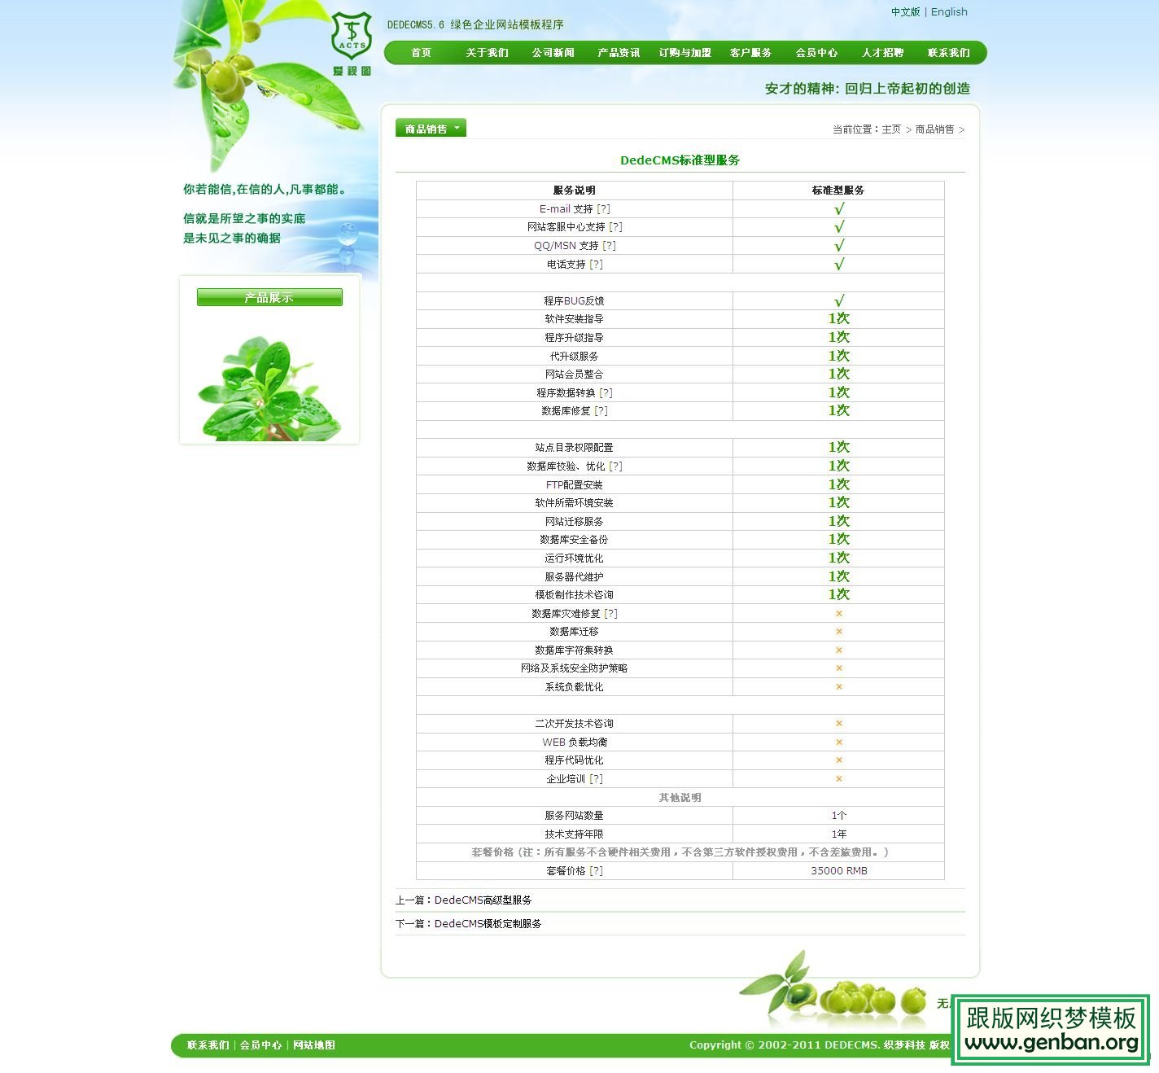Switch to the 人才招聘 menu item
Screen dimensions: 1159x1073
point(881,52)
